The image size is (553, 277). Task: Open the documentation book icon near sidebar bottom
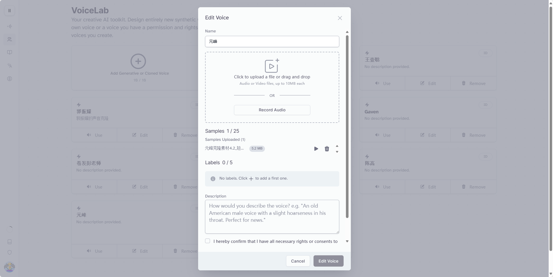point(10,242)
